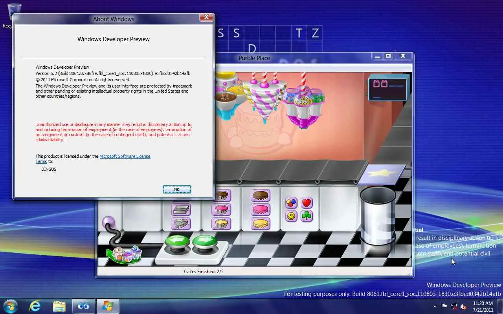Screen dimensions: 503x314
Task: Choose the chocolate cake batter
Action: (222, 195)
